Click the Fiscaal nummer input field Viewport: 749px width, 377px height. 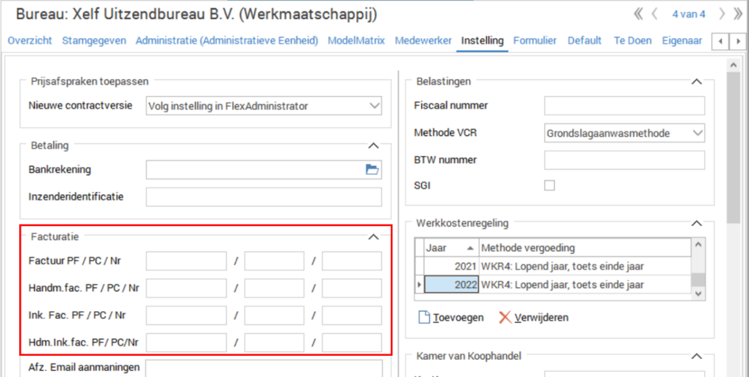624,106
